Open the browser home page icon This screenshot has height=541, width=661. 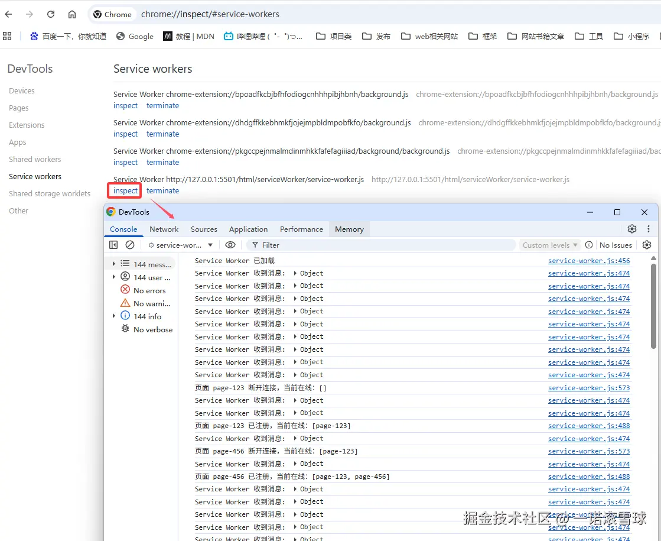(72, 14)
